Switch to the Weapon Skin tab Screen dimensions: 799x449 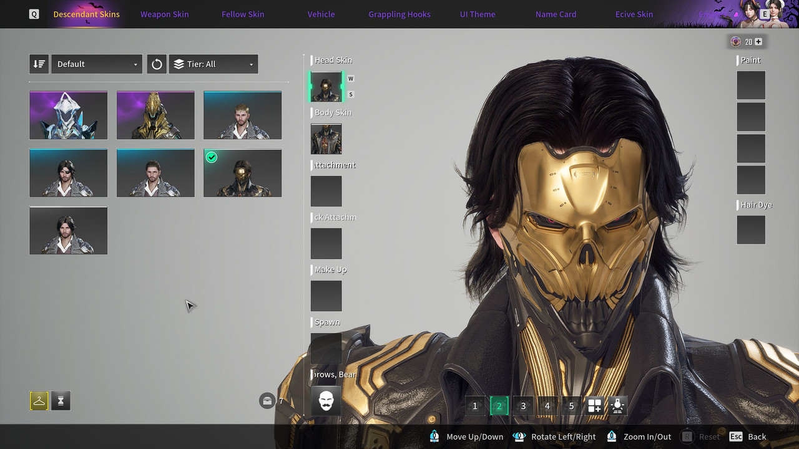click(164, 14)
